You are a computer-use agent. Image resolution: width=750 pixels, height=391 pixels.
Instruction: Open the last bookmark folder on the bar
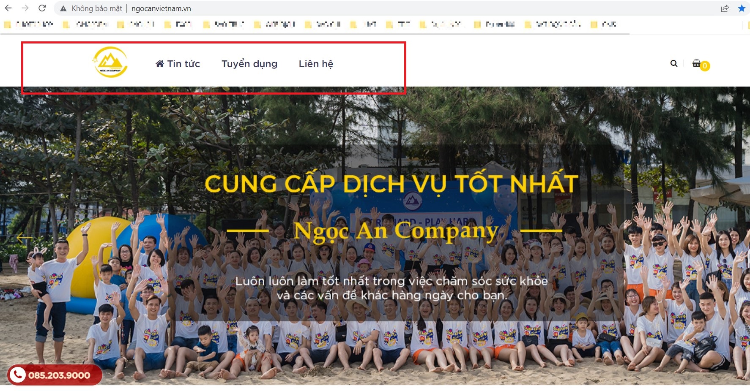(604, 24)
